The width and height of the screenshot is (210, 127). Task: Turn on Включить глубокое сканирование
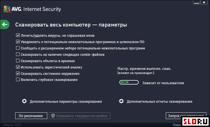click(x=18, y=80)
